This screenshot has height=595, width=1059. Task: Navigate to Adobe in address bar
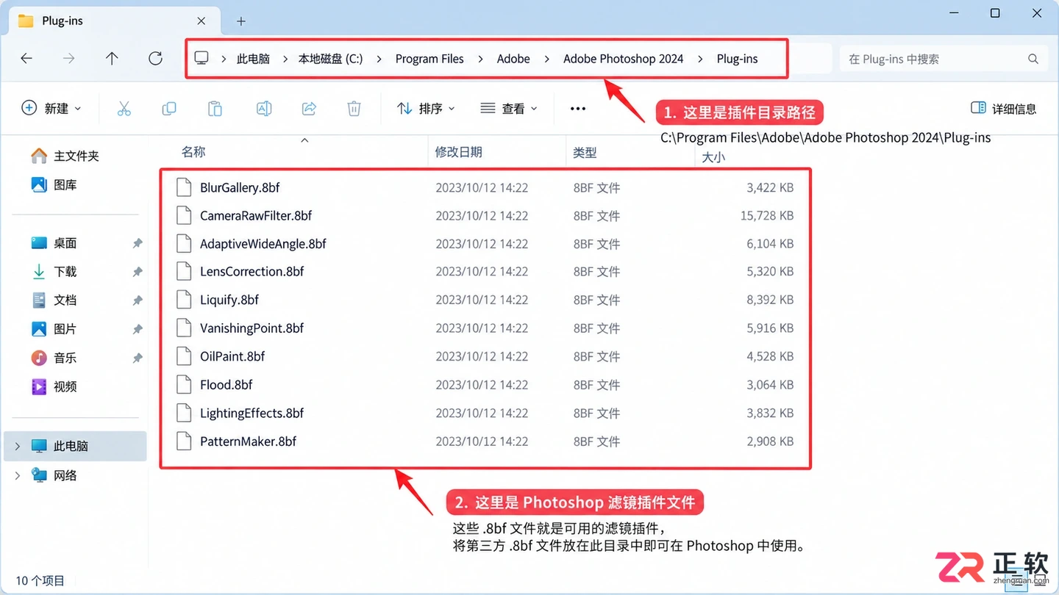(x=513, y=59)
